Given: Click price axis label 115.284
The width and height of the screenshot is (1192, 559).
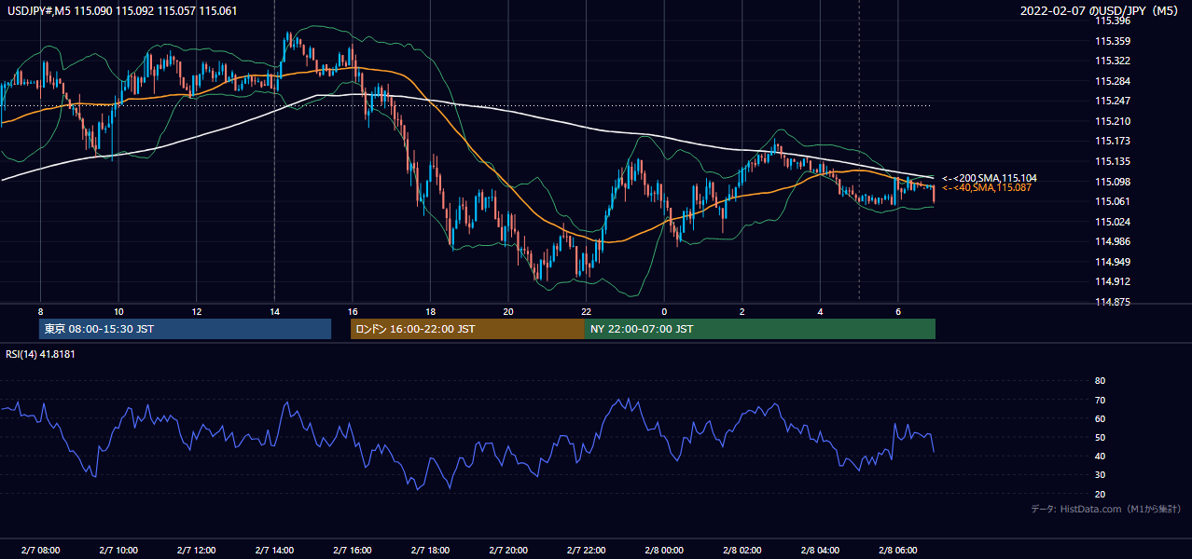Looking at the screenshot, I should pyautogui.click(x=1112, y=81).
